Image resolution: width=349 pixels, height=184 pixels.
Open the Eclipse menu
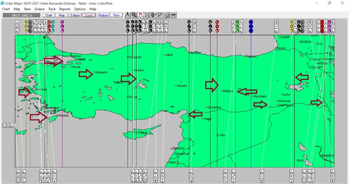[40, 9]
